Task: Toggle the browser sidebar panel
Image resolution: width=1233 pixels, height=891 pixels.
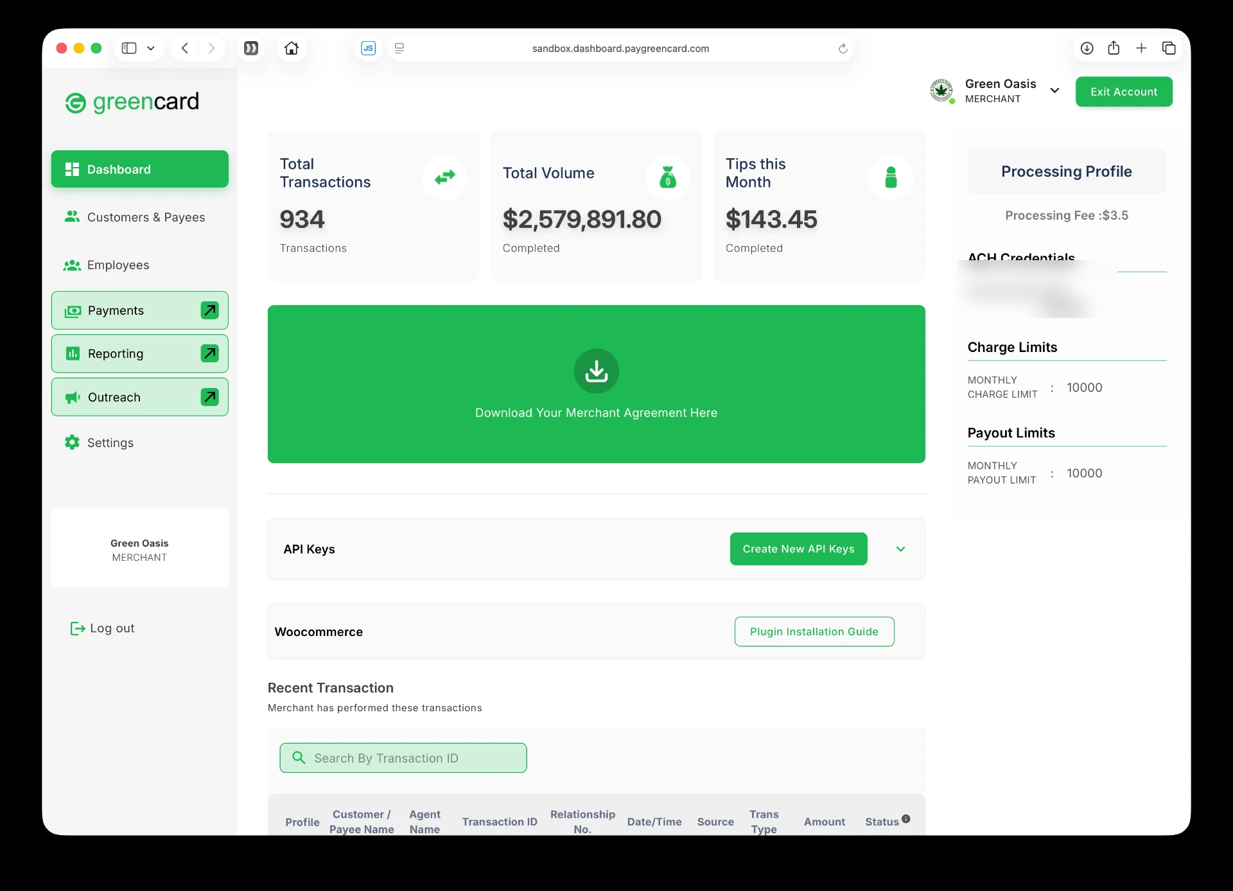Action: click(x=129, y=48)
